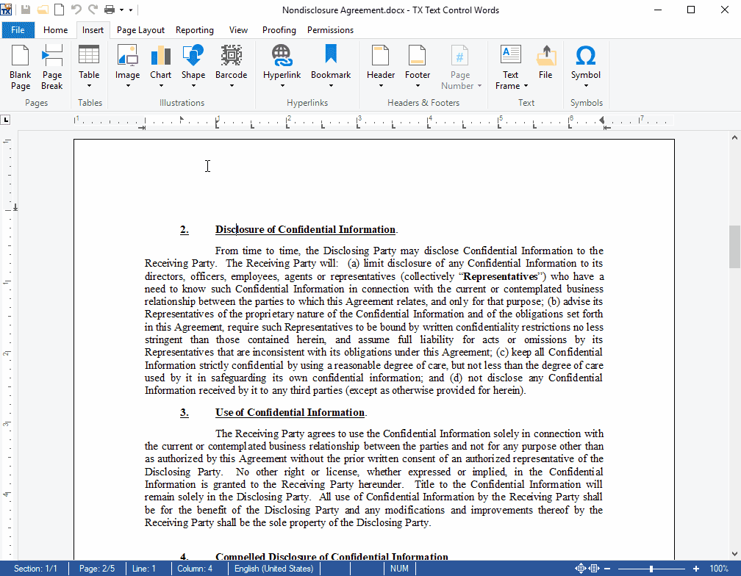Click the open folder icon in quick toolbar
The height and width of the screenshot is (576, 741).
click(x=43, y=10)
